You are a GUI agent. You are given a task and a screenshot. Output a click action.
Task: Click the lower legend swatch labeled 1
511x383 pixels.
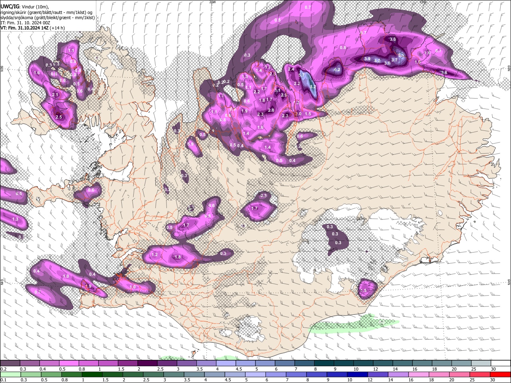(x=92, y=374)
